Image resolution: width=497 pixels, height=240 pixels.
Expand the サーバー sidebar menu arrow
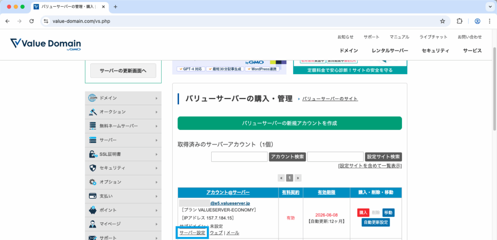pyautogui.click(x=156, y=140)
